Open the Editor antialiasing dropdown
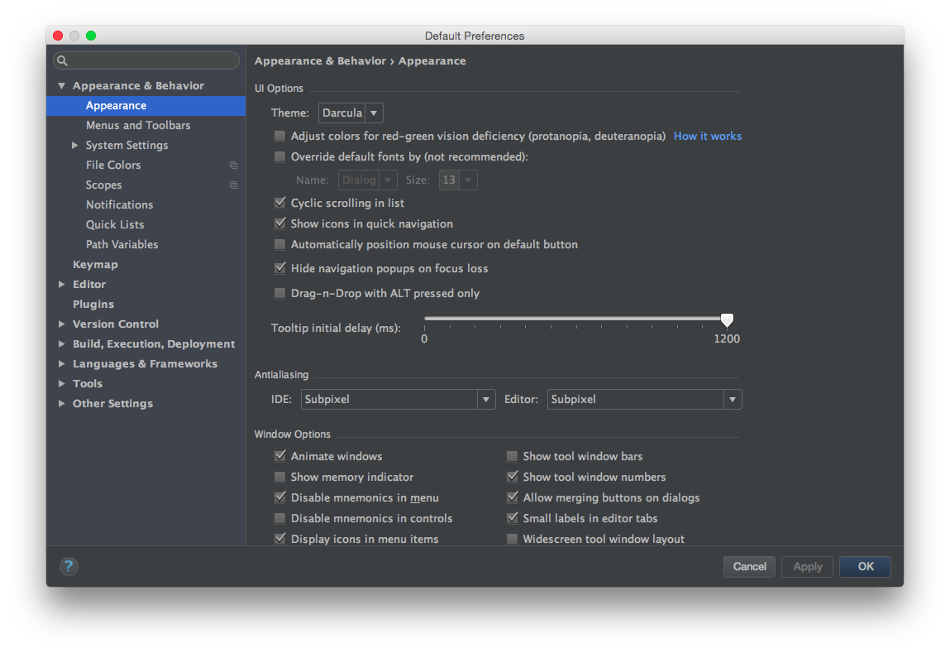The height and width of the screenshot is (653, 950). coord(644,400)
